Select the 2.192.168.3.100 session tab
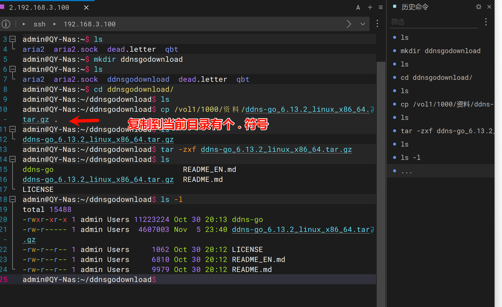 tap(39, 8)
